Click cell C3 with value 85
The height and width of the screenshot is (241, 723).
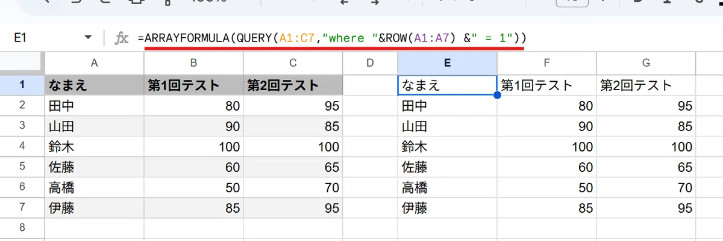(x=293, y=126)
